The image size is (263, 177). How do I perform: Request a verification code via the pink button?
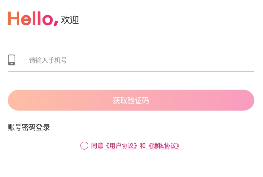[x=131, y=100]
